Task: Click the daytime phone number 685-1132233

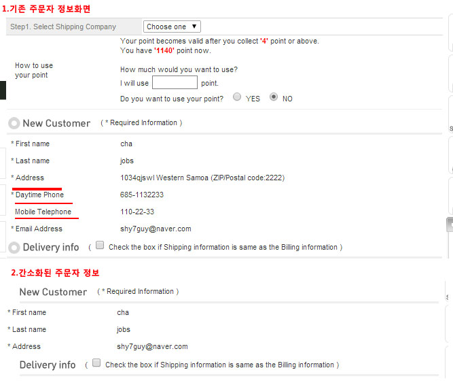Action: (x=142, y=195)
